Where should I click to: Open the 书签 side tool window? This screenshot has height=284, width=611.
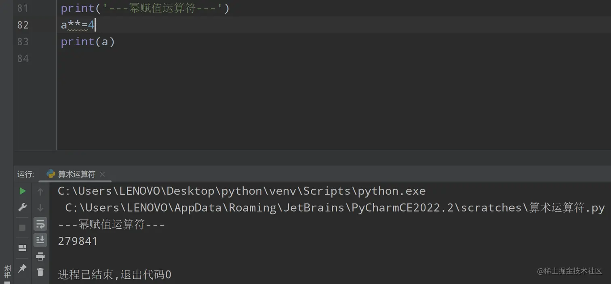coord(7,271)
